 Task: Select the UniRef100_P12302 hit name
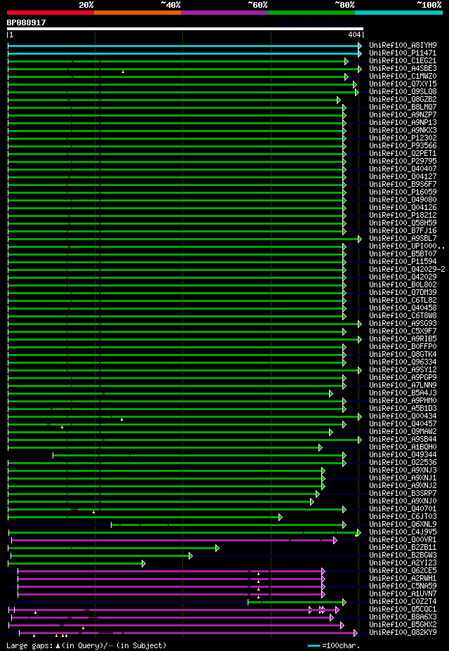click(x=403, y=138)
